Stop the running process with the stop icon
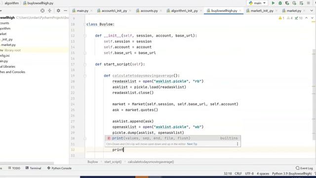The image size is (316, 178). click(x=308, y=3)
